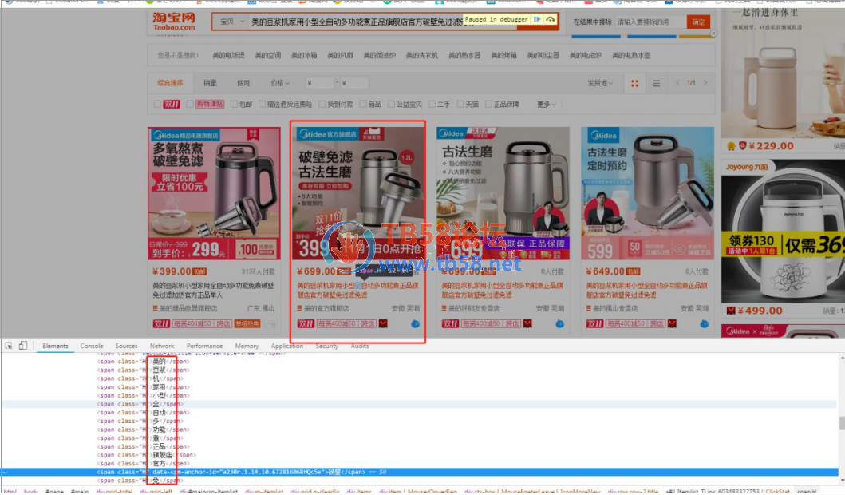Click 双11 badge under the ¥399.00 item
The height and width of the screenshot is (495, 845).
point(162,323)
